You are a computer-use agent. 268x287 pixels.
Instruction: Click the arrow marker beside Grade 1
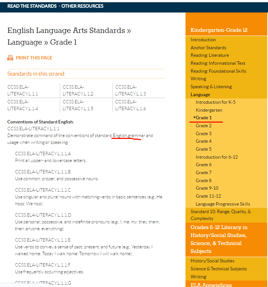pyautogui.click(x=195, y=117)
